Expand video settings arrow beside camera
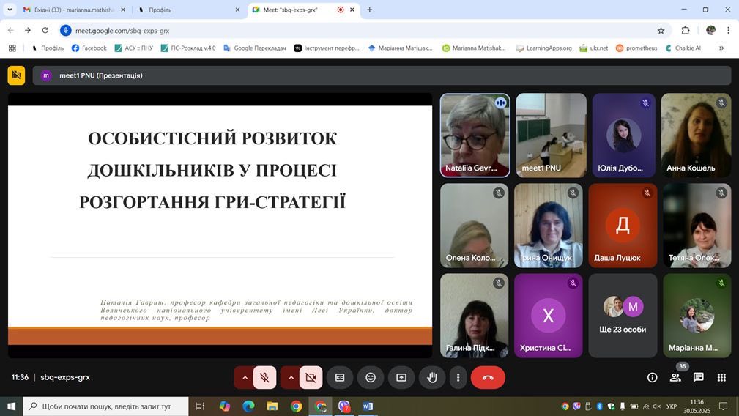Screen dimensions: 739x416 click(x=291, y=377)
